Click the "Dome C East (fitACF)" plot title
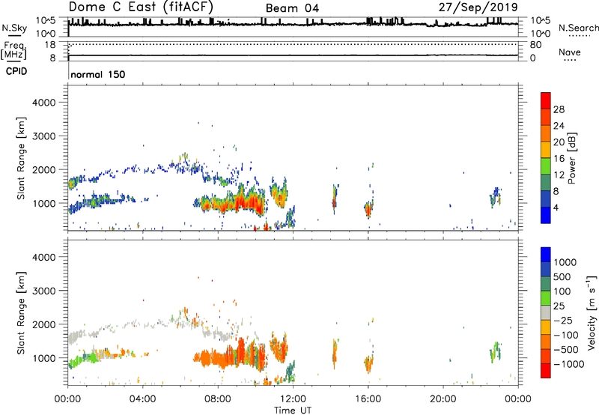Screen dimensions: 599x415 pos(141,7)
